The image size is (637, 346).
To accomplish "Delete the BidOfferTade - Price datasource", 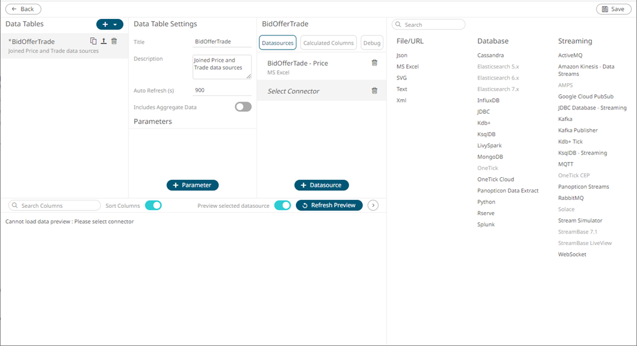I will [374, 63].
